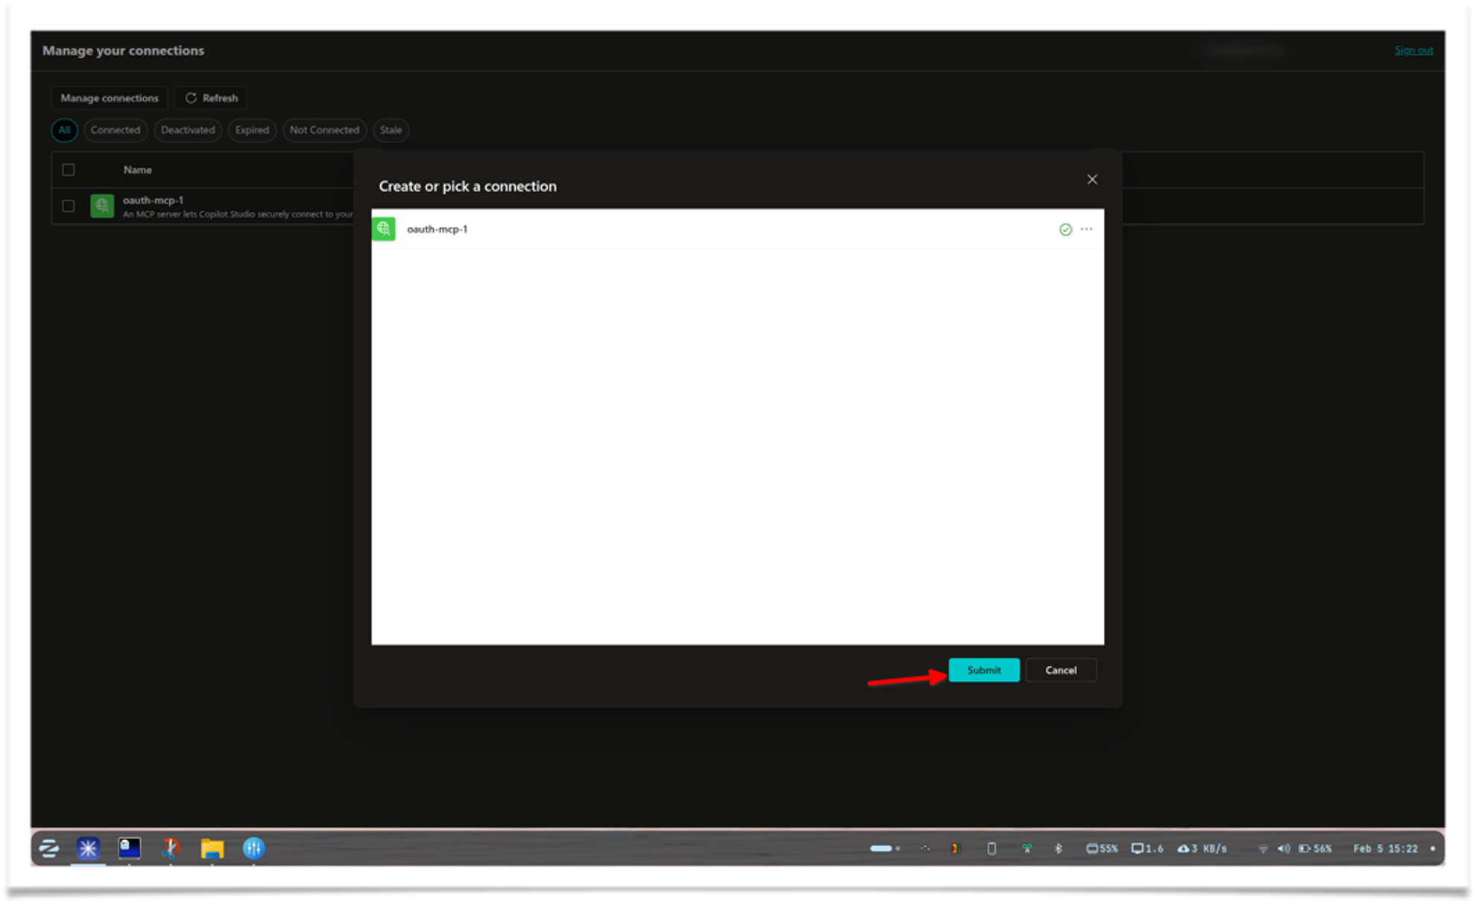Filter connections by Expired status
Viewport: 1476px width, 902px height.
(252, 130)
